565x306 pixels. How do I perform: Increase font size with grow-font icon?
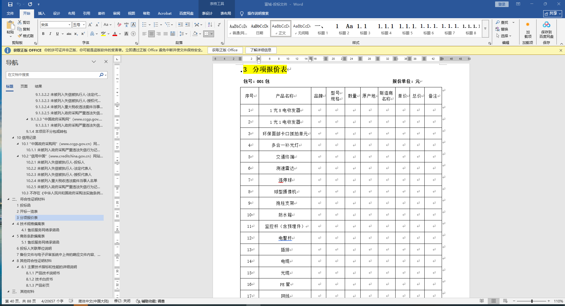click(90, 25)
